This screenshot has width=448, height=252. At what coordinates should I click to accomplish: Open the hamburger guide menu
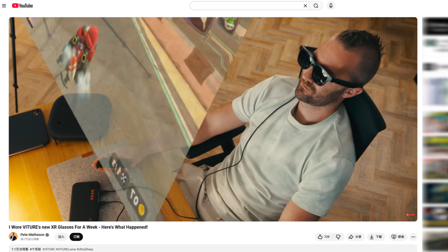4,6
